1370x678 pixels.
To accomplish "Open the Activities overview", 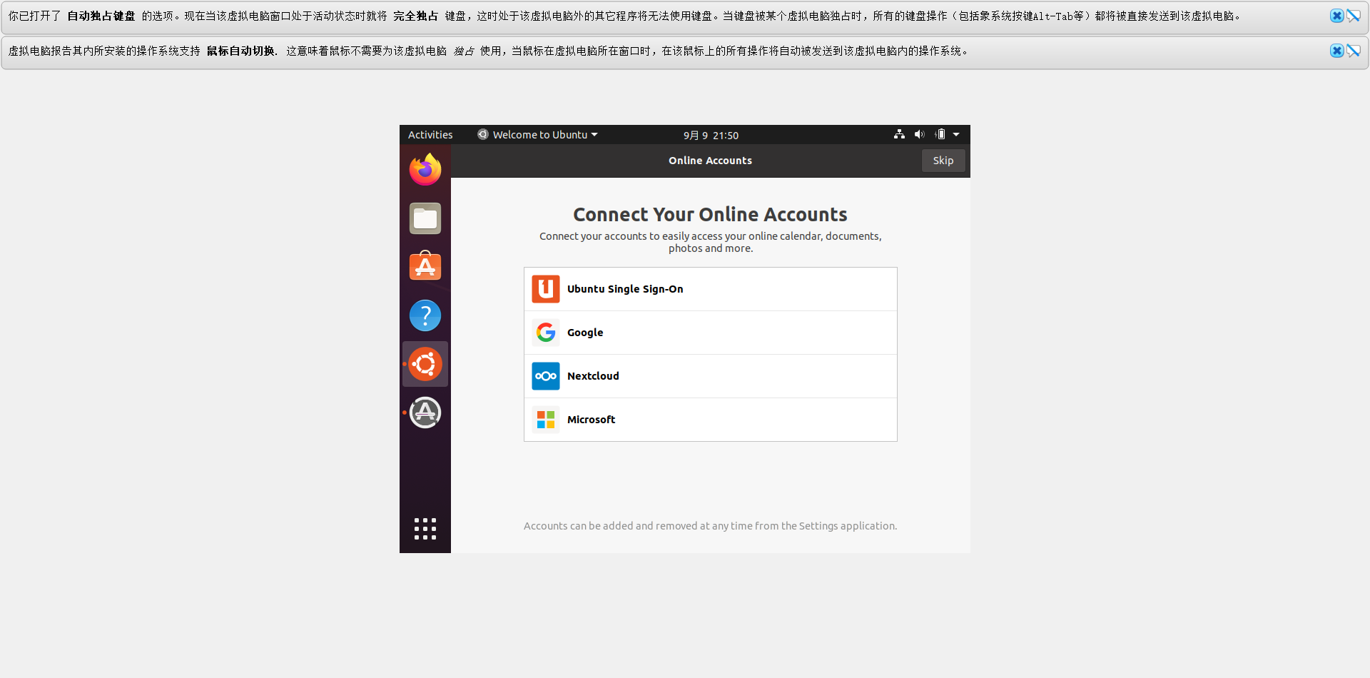I will (430, 135).
